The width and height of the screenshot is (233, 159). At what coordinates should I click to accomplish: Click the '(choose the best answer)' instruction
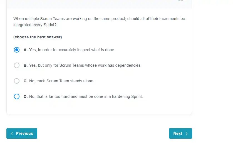[x=38, y=37]
